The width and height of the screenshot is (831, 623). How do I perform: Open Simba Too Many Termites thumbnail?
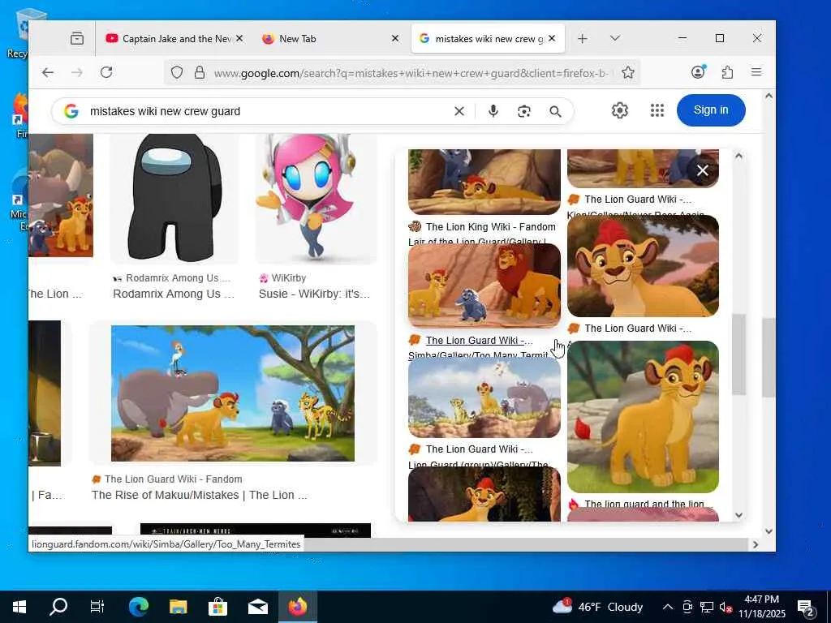[x=484, y=286]
